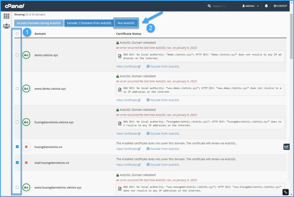Click the cPanel logo
This screenshot has height=197, width=294.
point(15,6)
